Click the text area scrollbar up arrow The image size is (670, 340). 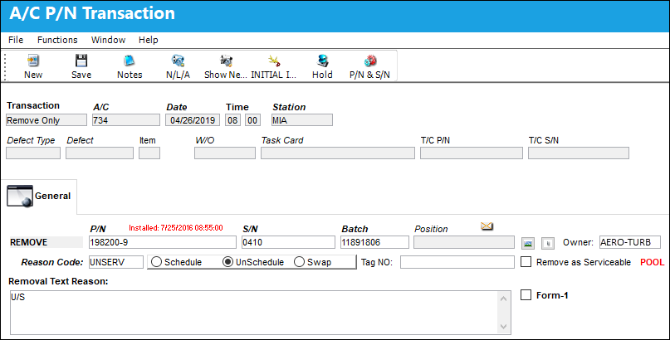[x=503, y=299]
